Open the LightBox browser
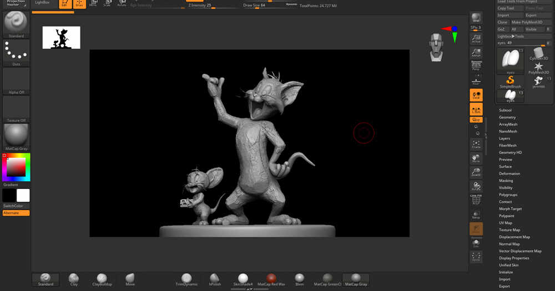555x291 pixels. tap(42, 2)
